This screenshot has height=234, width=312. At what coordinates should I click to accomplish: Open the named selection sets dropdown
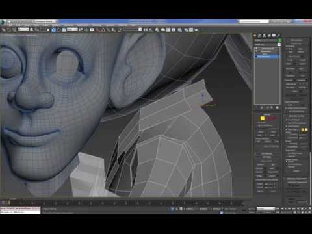point(133,29)
